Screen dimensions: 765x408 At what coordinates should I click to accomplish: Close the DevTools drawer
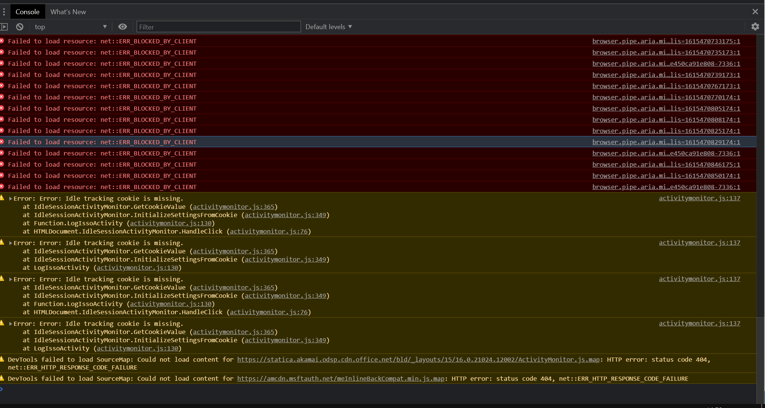click(x=755, y=12)
